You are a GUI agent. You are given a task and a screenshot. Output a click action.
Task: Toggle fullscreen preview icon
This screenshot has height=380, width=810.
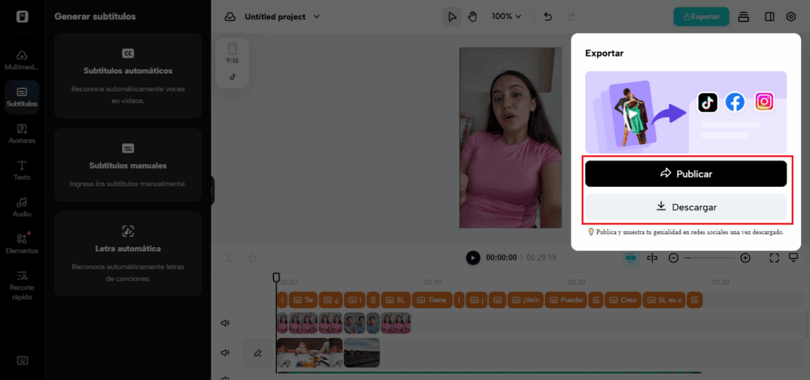(x=774, y=258)
